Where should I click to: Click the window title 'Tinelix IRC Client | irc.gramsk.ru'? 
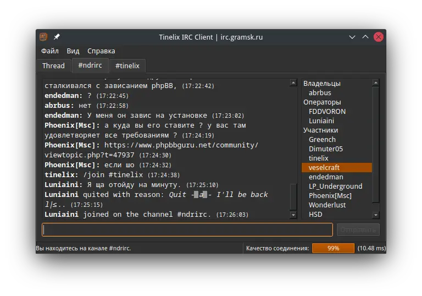211,37
